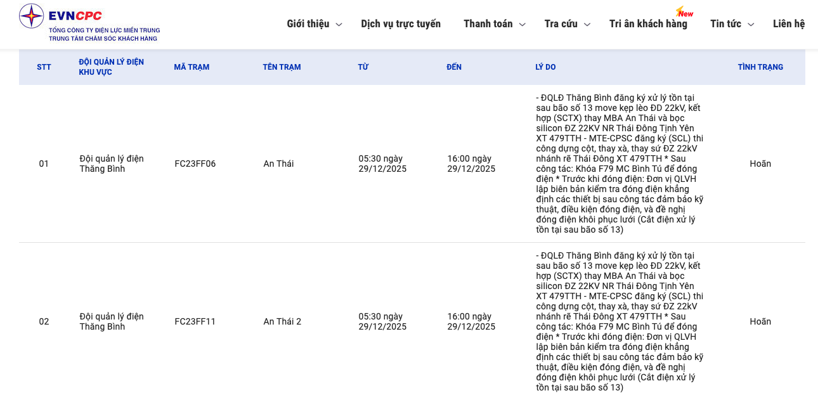Select station code FC23FF11 cell
This screenshot has height=400, width=818.
point(195,321)
